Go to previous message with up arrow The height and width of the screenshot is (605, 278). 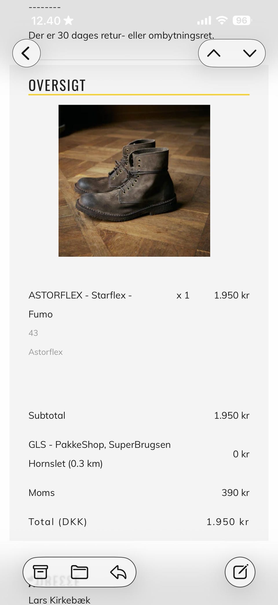click(214, 53)
